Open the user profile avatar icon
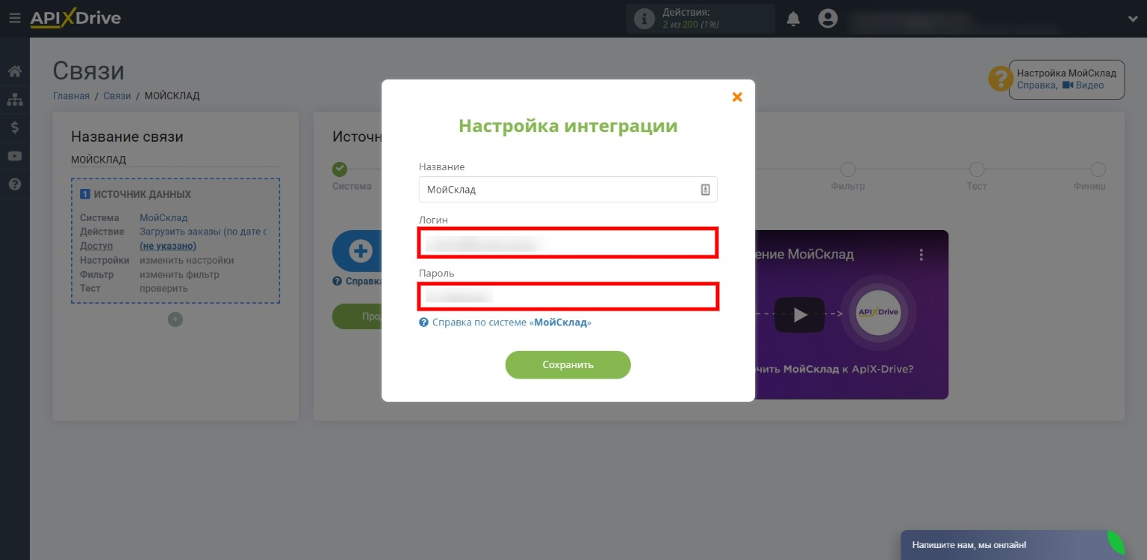The image size is (1147, 560). pyautogui.click(x=827, y=19)
